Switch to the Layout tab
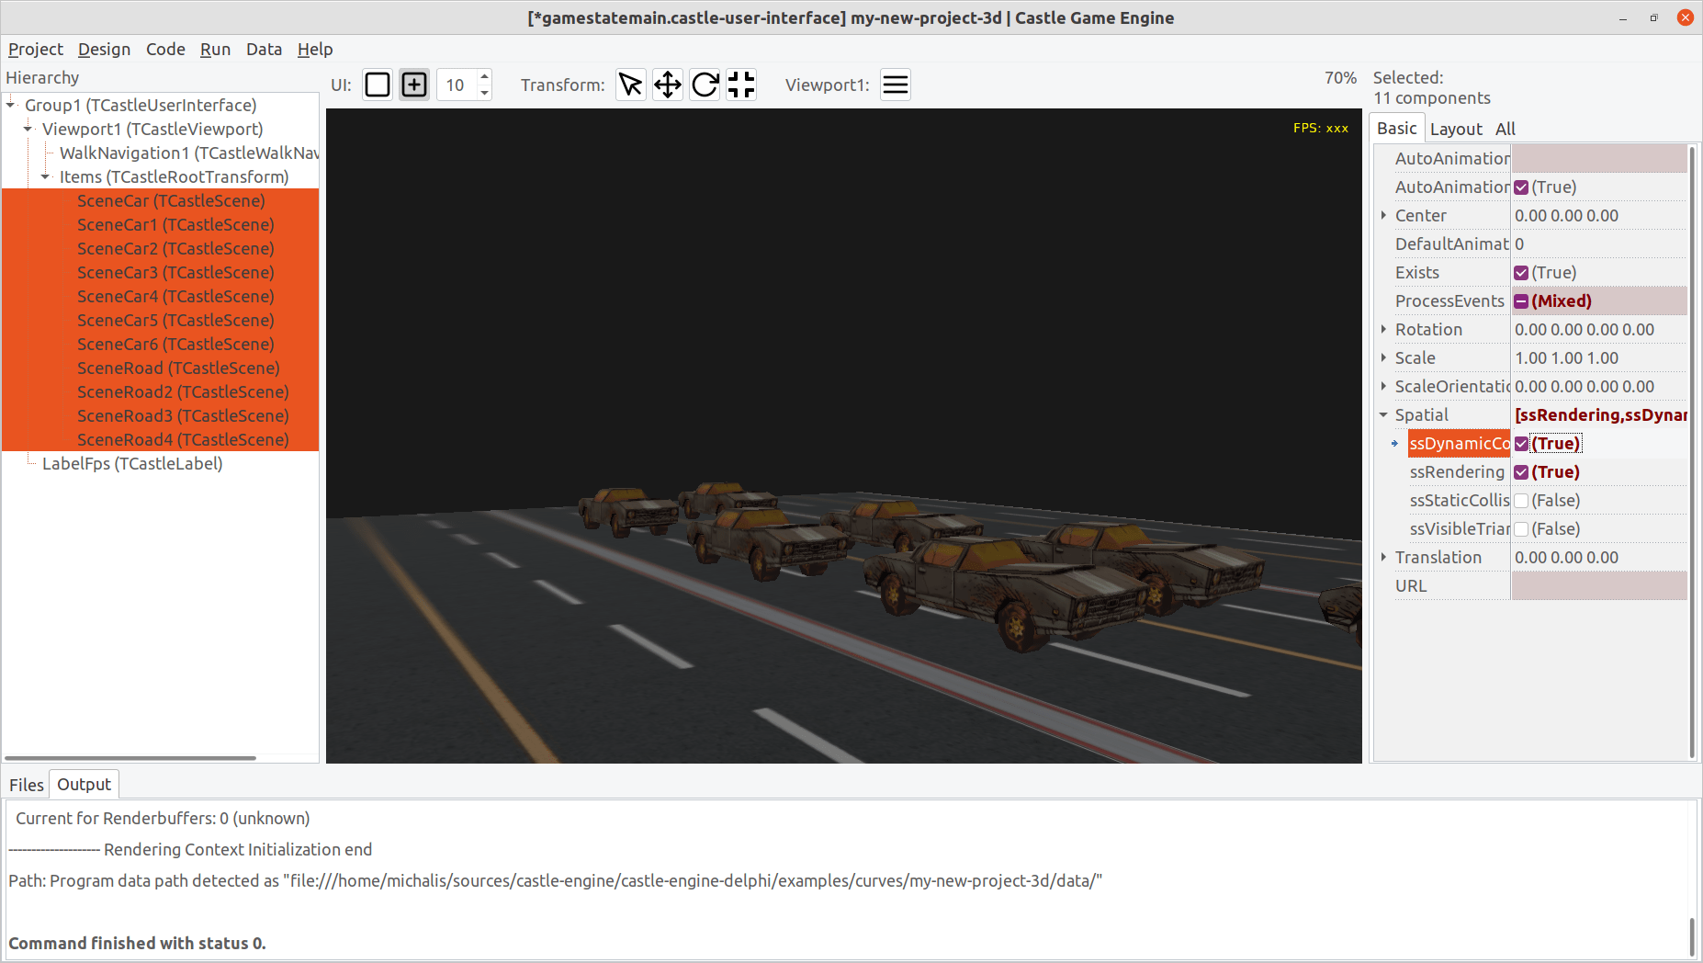The image size is (1703, 963). pos(1456,129)
